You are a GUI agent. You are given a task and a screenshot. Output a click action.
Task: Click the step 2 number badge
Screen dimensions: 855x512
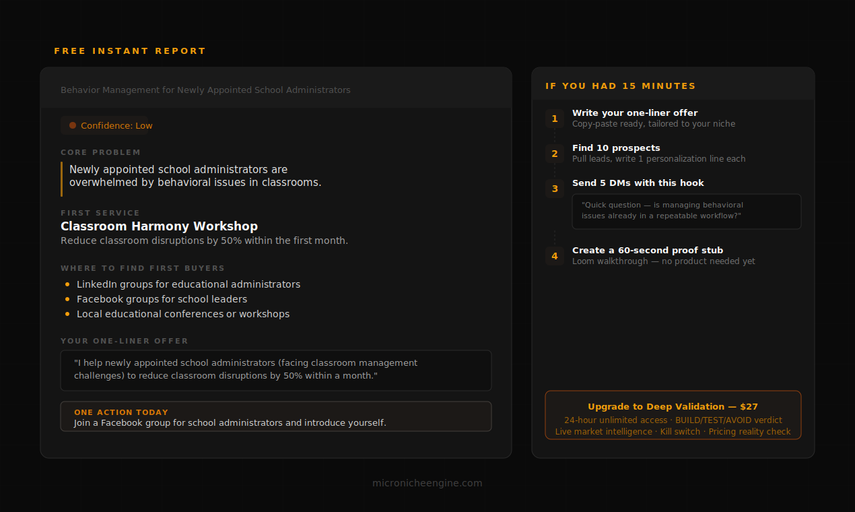[555, 154]
